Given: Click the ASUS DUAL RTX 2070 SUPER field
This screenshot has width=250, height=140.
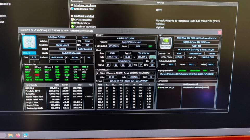Looking at the screenshot, I should tap(196, 38).
